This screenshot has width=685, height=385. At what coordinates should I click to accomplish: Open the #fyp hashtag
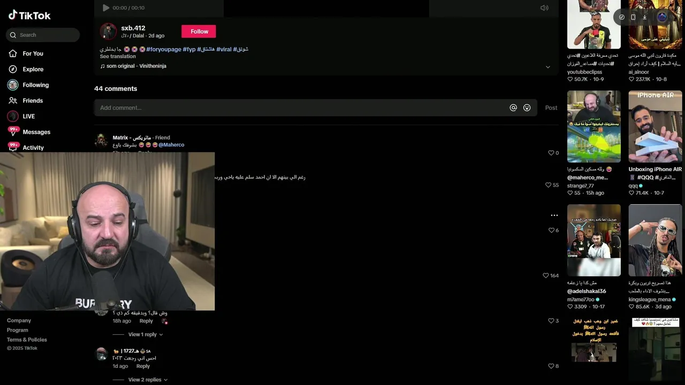pos(189,49)
